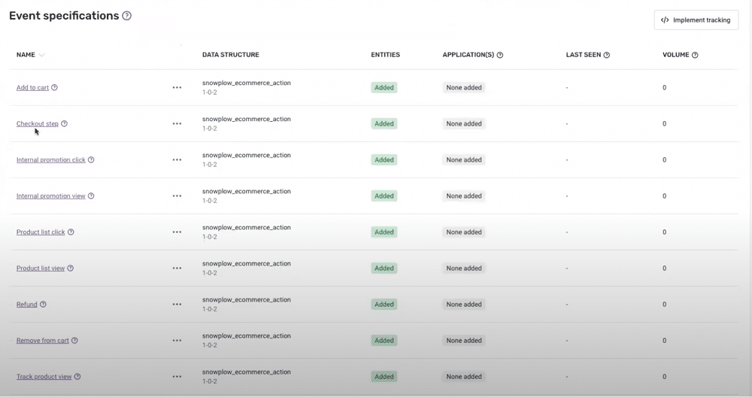This screenshot has height=397, width=752.
Task: Click the volume value 0 in Checkout step row
Action: 664,124
